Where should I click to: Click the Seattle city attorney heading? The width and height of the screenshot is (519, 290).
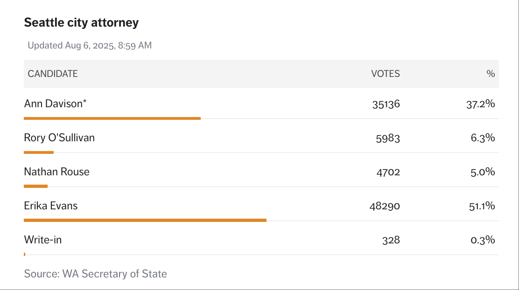(81, 22)
